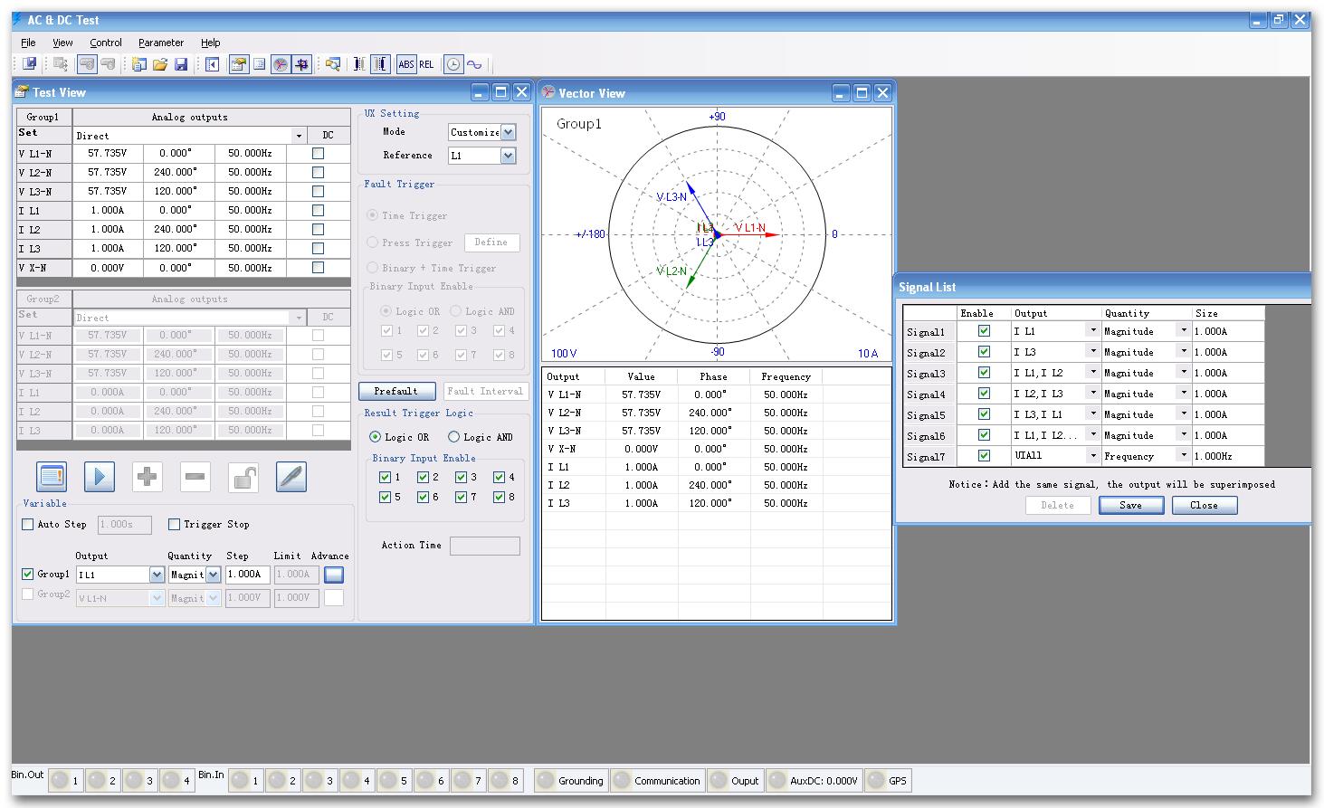Open the test report list icon
Screen dimensions: 1324x808
click(x=52, y=477)
